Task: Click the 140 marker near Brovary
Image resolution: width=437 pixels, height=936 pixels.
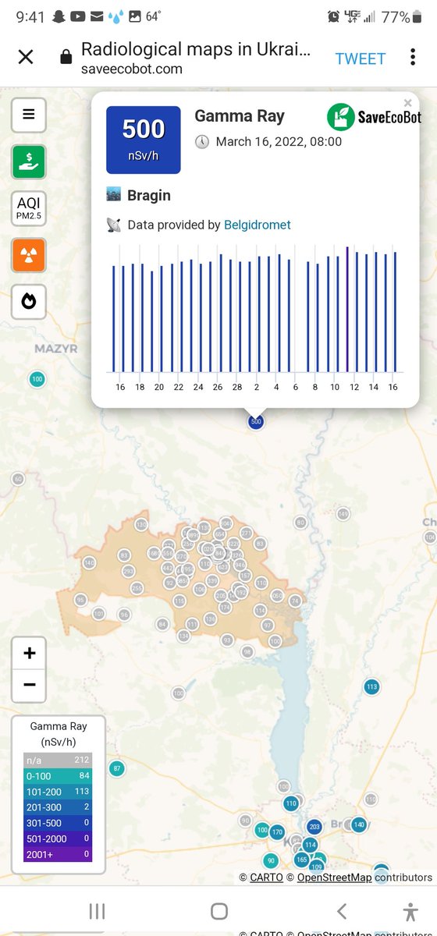Action: 358,824
